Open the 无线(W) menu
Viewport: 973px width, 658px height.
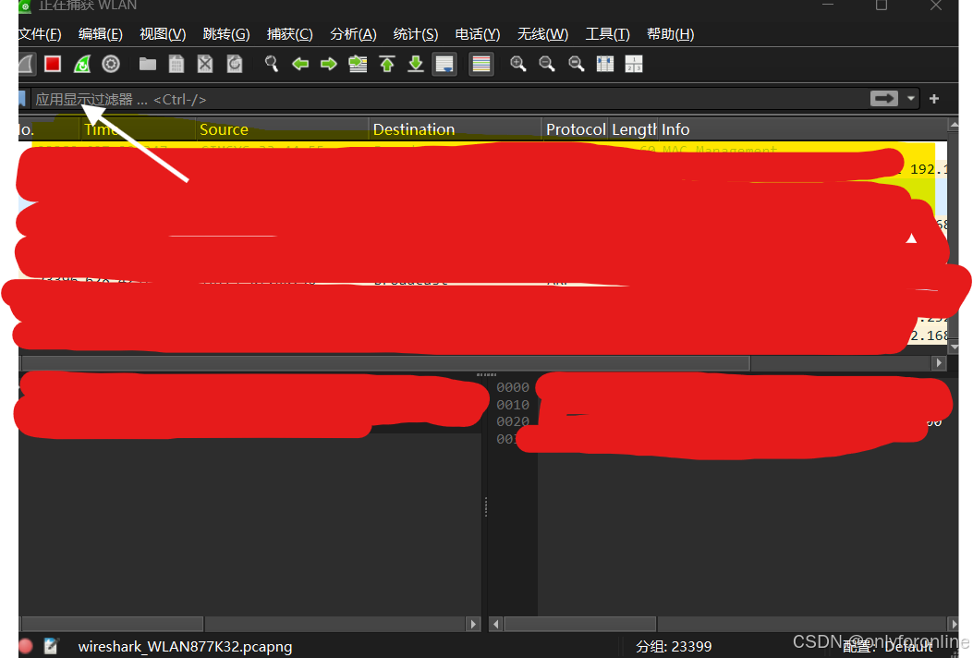[x=543, y=34]
